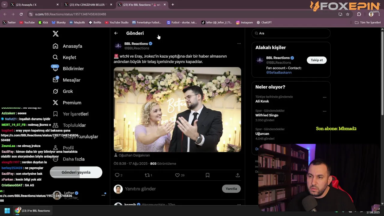384x216 pixels.
Task: Click Takip et follow button
Action: pos(317,60)
